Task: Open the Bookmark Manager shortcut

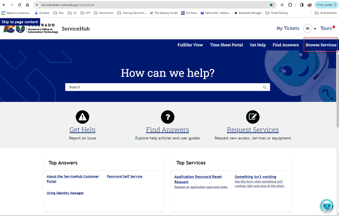Action: (x=248, y=13)
